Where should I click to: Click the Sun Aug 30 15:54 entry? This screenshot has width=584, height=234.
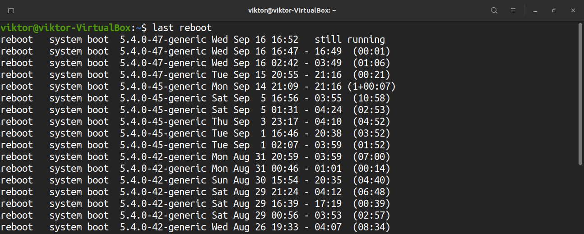(255, 180)
